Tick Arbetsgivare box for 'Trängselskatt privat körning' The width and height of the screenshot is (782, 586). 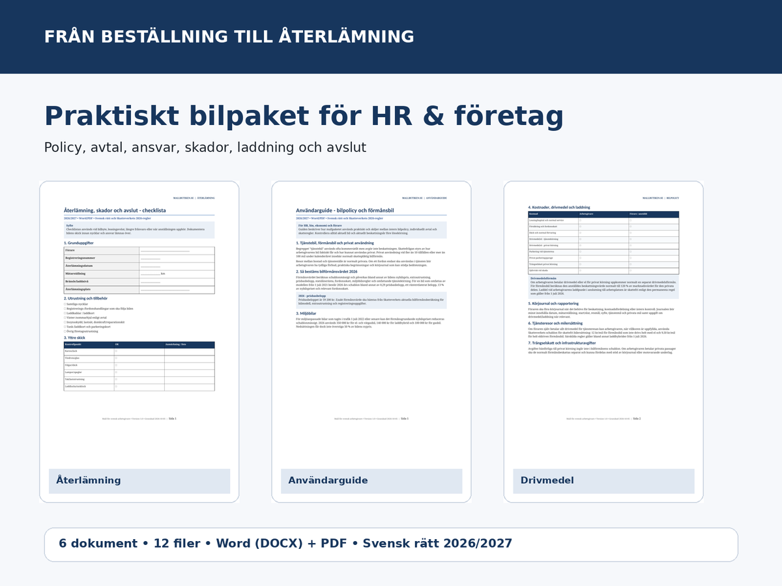click(x=581, y=264)
